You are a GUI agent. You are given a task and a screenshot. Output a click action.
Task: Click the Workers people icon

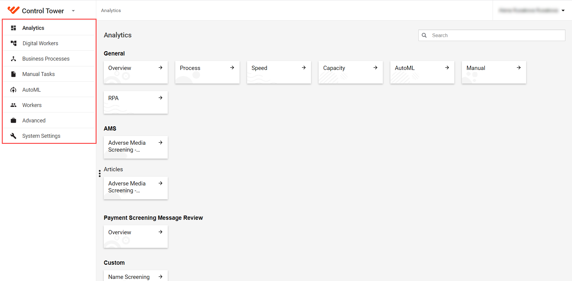(13, 105)
